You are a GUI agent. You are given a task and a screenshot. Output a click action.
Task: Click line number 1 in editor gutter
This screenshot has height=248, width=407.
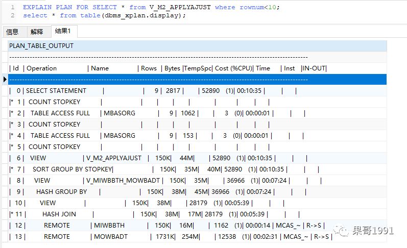12,7
